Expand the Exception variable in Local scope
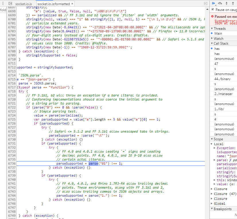The height and width of the screenshot is (219, 237). [x=214, y=148]
